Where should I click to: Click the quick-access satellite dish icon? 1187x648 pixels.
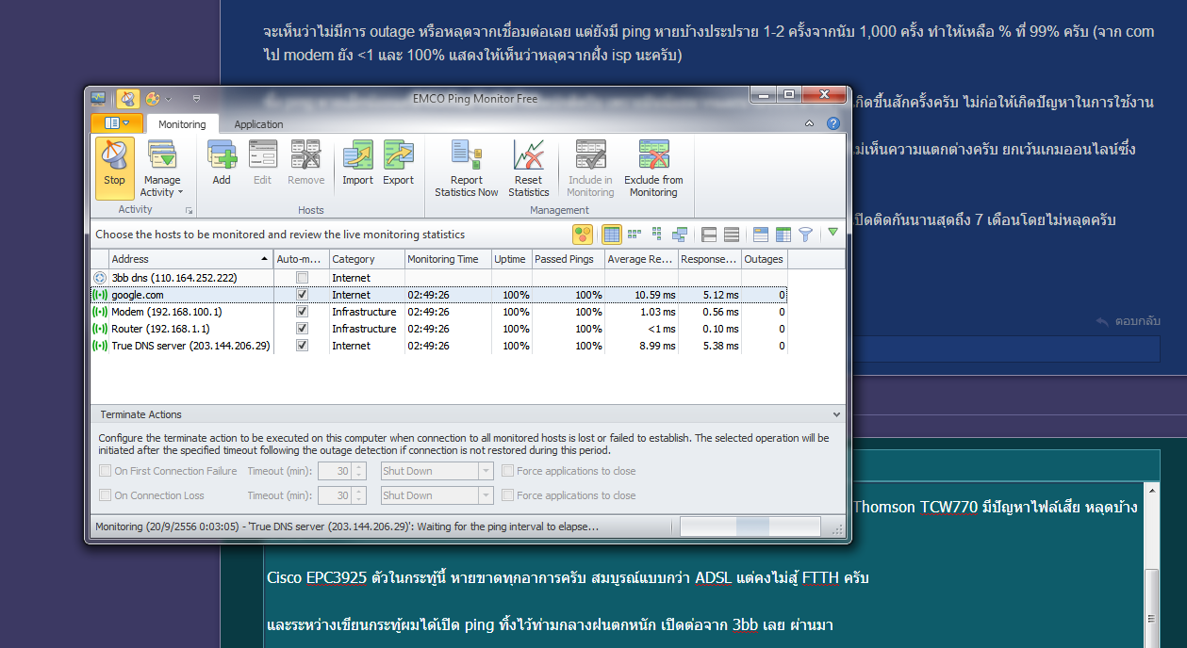pyautogui.click(x=128, y=98)
